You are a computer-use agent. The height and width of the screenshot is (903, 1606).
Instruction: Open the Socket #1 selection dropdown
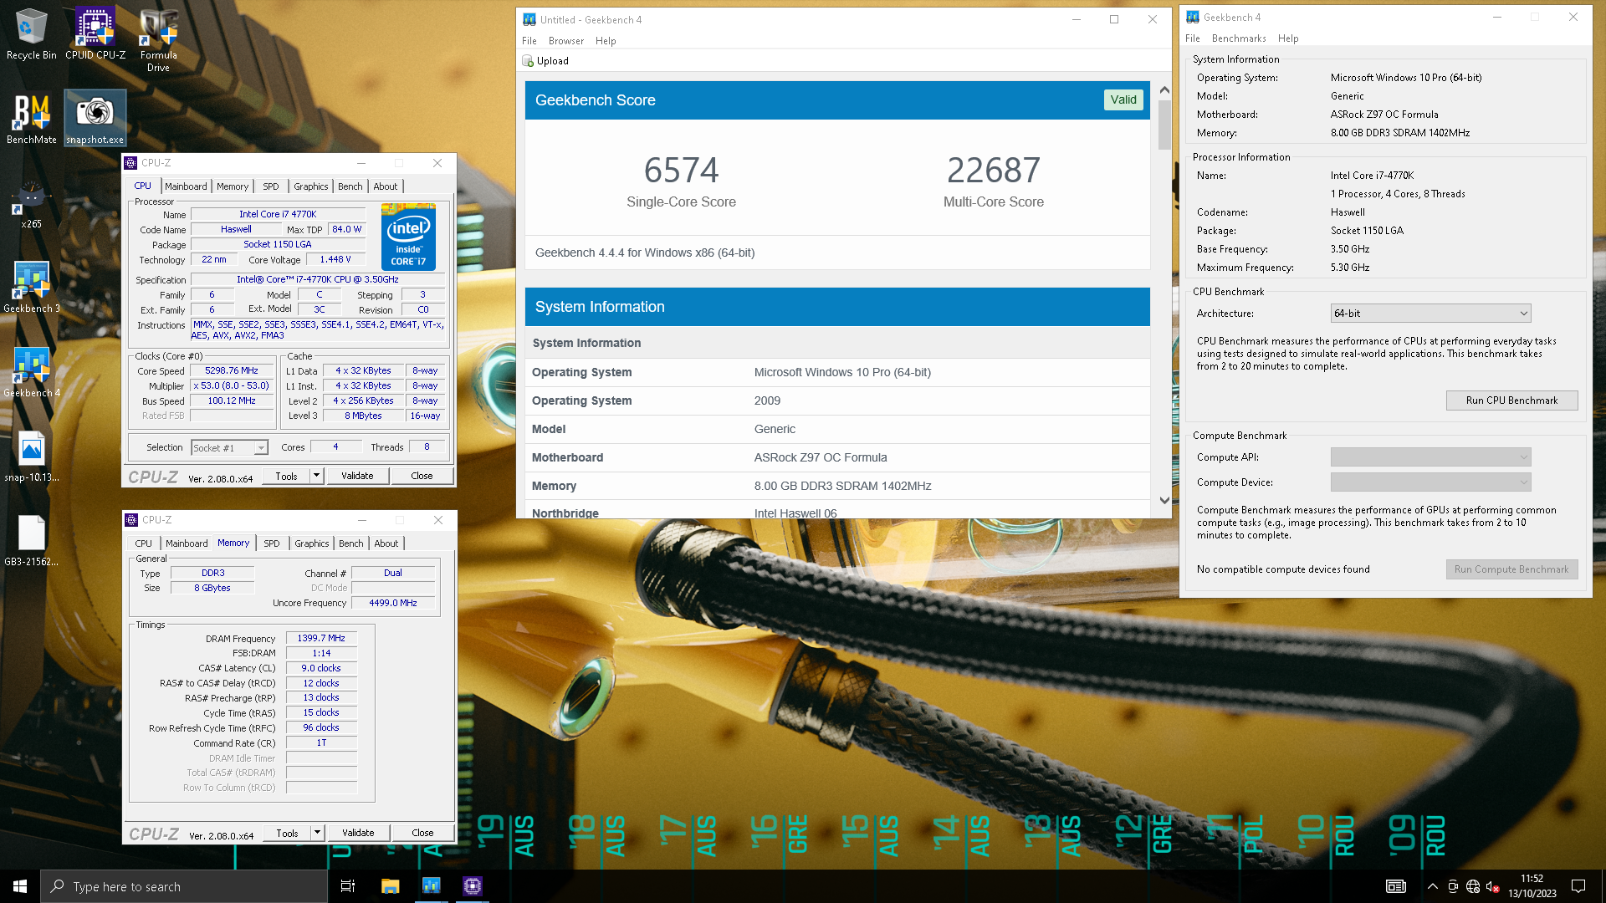tap(229, 448)
